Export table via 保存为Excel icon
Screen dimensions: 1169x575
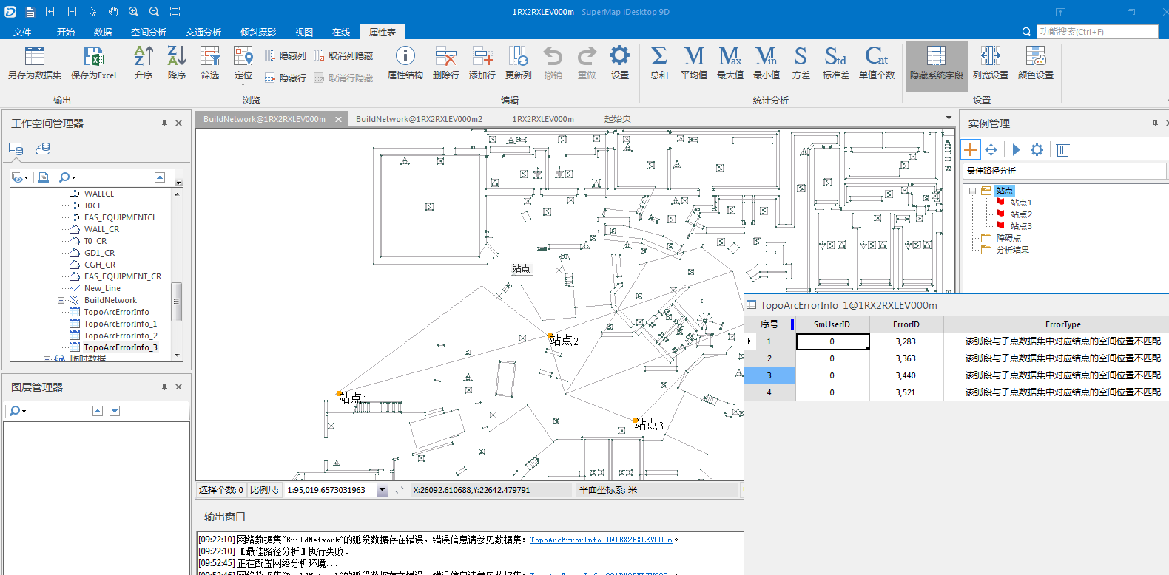[x=93, y=63]
